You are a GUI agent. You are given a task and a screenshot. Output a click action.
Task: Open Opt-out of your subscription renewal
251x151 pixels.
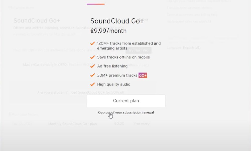(126, 112)
